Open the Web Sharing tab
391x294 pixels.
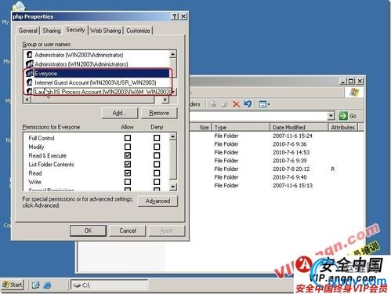[x=106, y=31]
